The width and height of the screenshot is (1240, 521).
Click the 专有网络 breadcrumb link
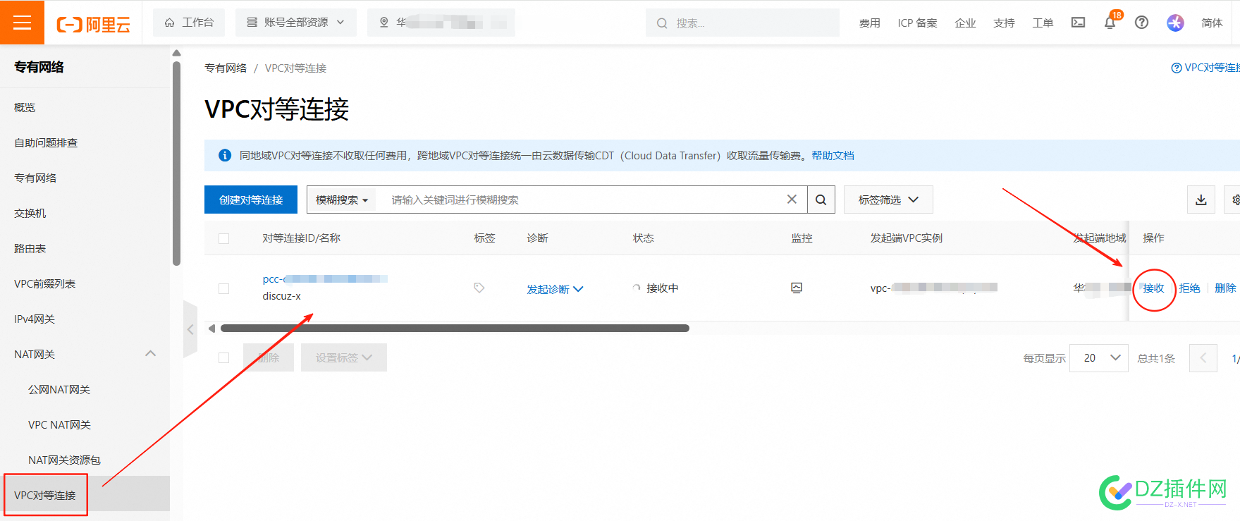226,68
